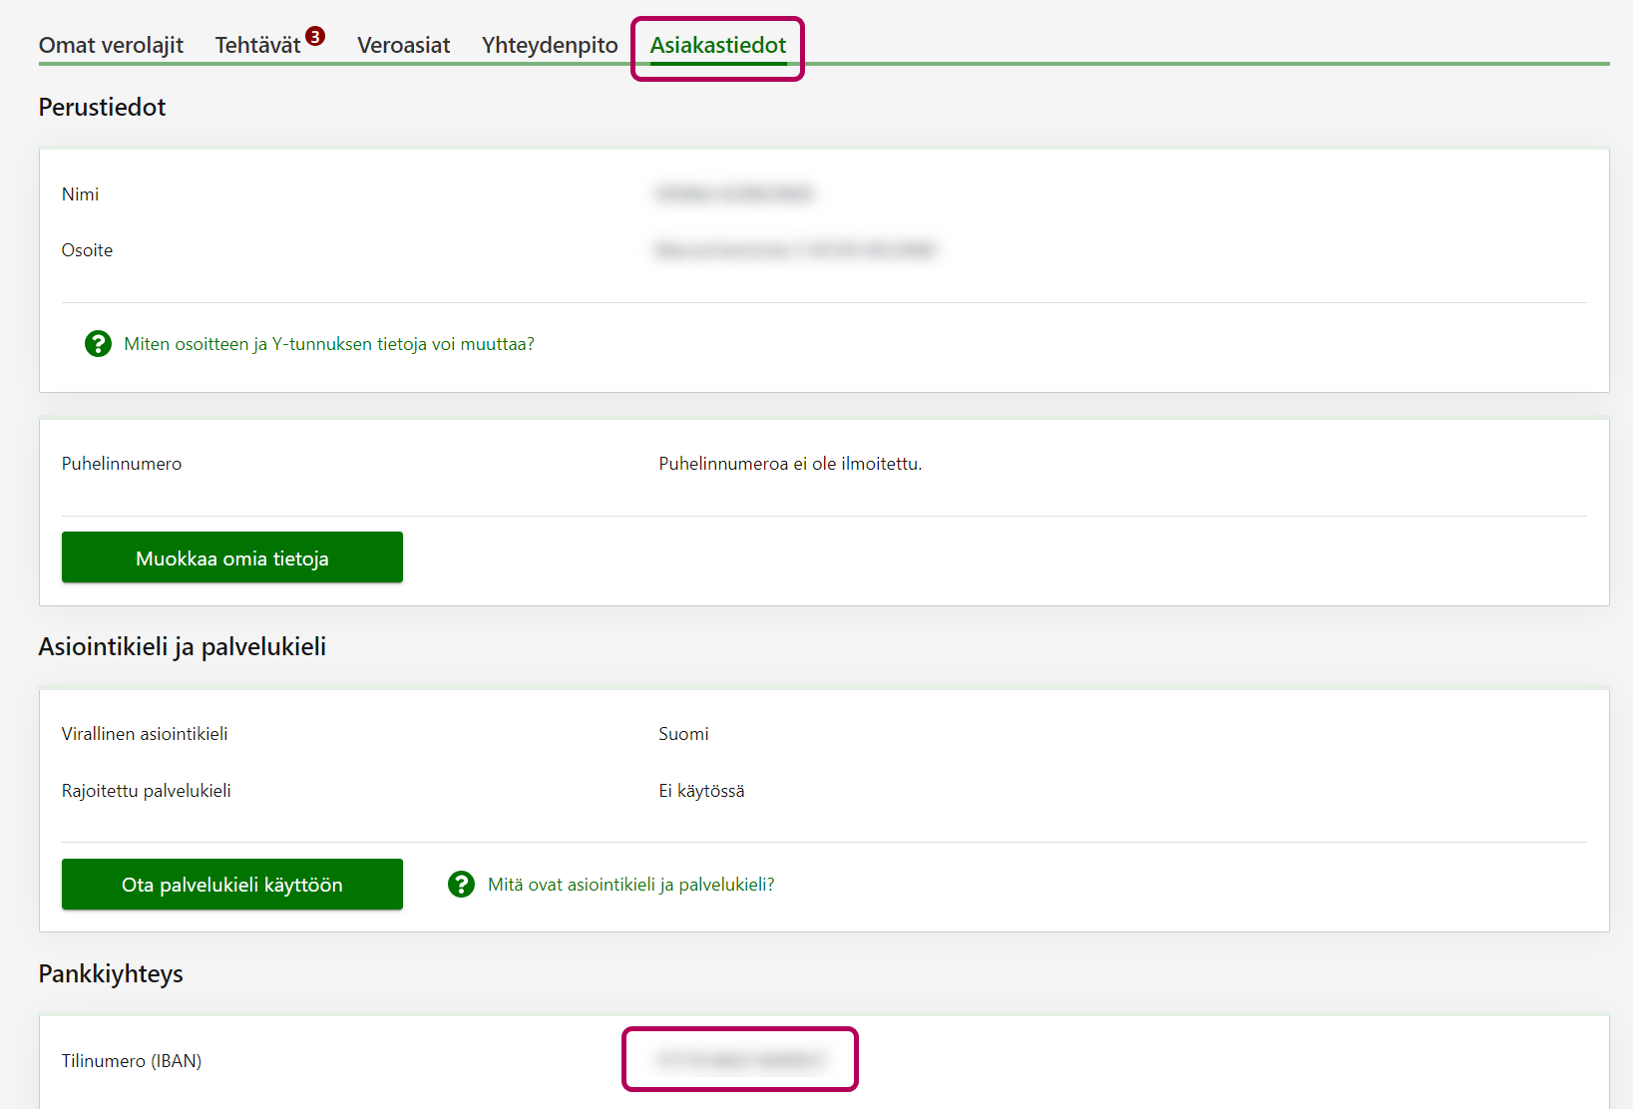Screen dimensions: 1633x1109
Task: Click the Suomi language value
Action: tap(683, 734)
